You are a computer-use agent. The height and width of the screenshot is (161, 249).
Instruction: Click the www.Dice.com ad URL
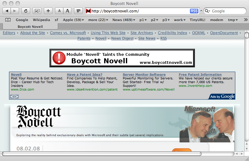[x=22, y=90]
